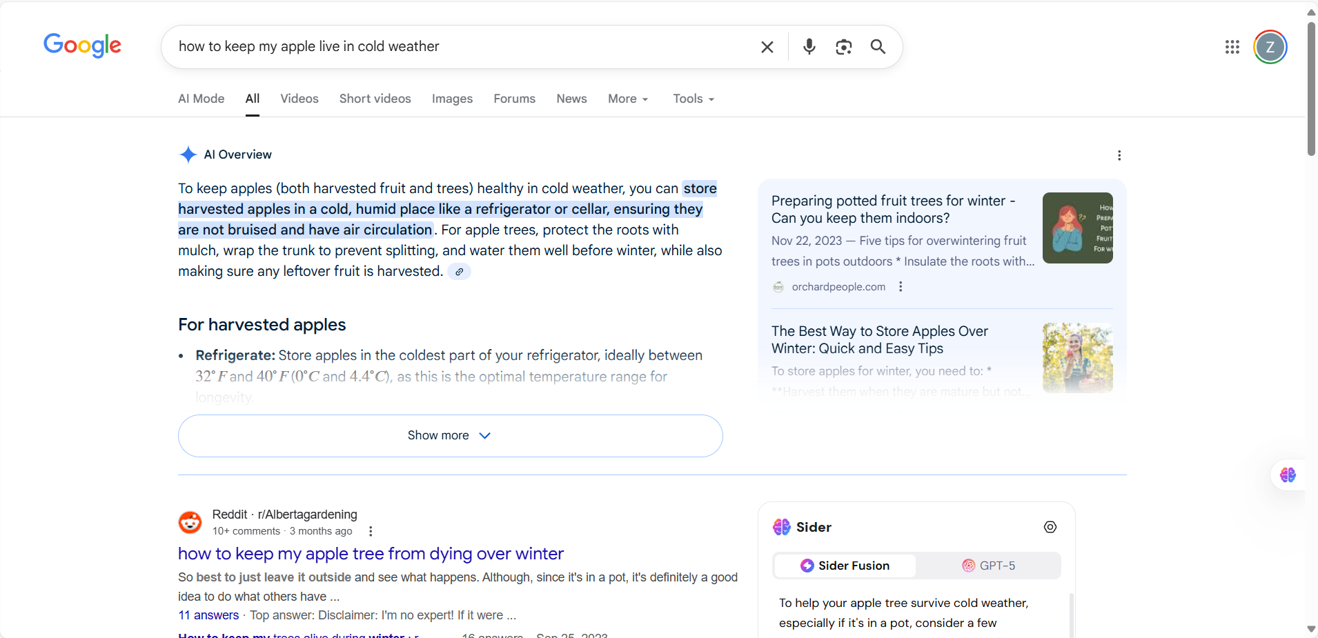
Task: Click the Reddit logo avatar
Action: coord(189,523)
